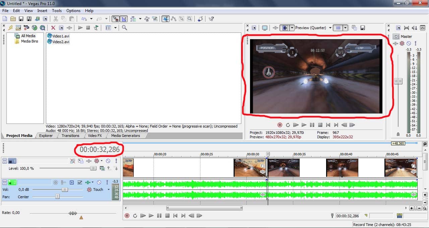This screenshot has height=228, width=429.
Task: Select Video2.avi in Project Media
Action: tap(61, 42)
